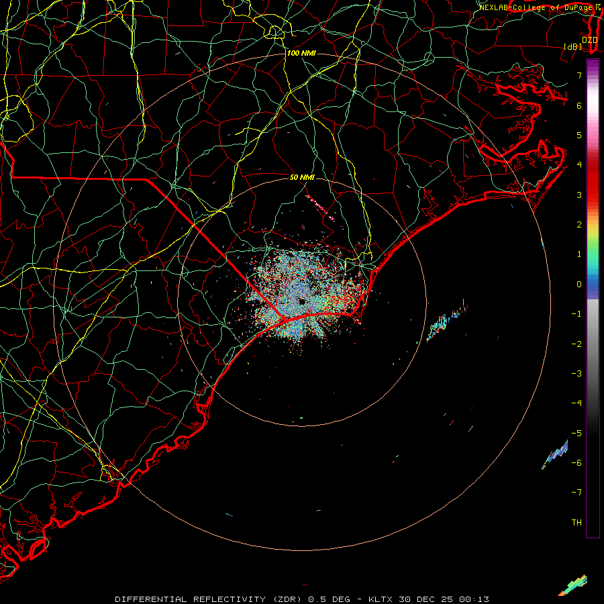The width and height of the screenshot is (604, 604).
Task: Click the colorful NEXLAB logo in bottom corner
Action: (x=573, y=585)
